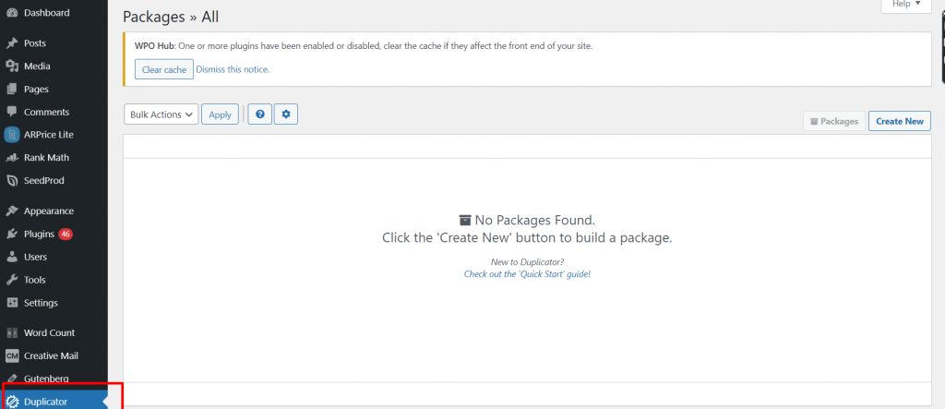This screenshot has width=945, height=409.
Task: Click the SeedProd leaf icon
Action: click(12, 180)
